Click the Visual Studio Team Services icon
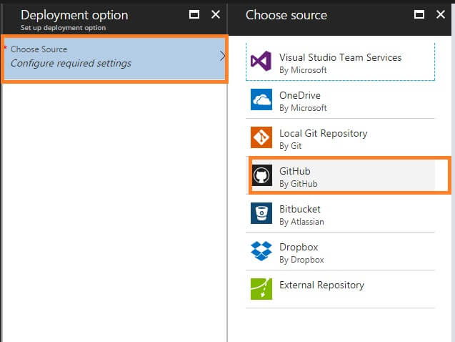This screenshot has height=342, width=455. (x=261, y=61)
